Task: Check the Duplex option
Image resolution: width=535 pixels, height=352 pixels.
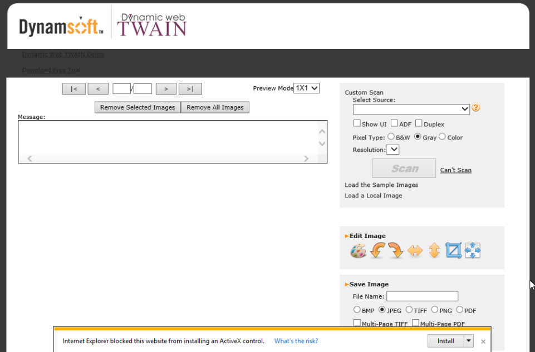Action: [x=419, y=123]
